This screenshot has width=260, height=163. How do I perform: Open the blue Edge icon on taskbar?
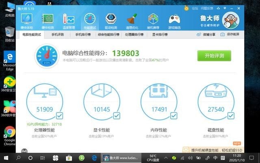(x=94, y=158)
